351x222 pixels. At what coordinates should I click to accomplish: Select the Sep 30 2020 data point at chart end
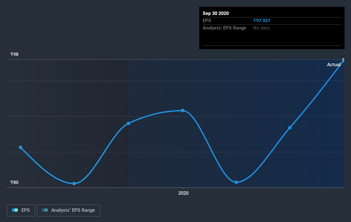[344, 60]
